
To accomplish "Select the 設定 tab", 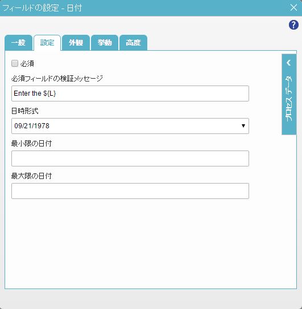I will [x=47, y=43].
